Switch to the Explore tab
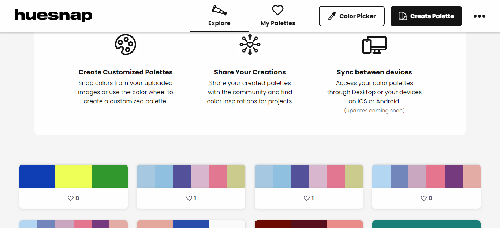Viewport: 500px width, 228px height. (x=219, y=16)
